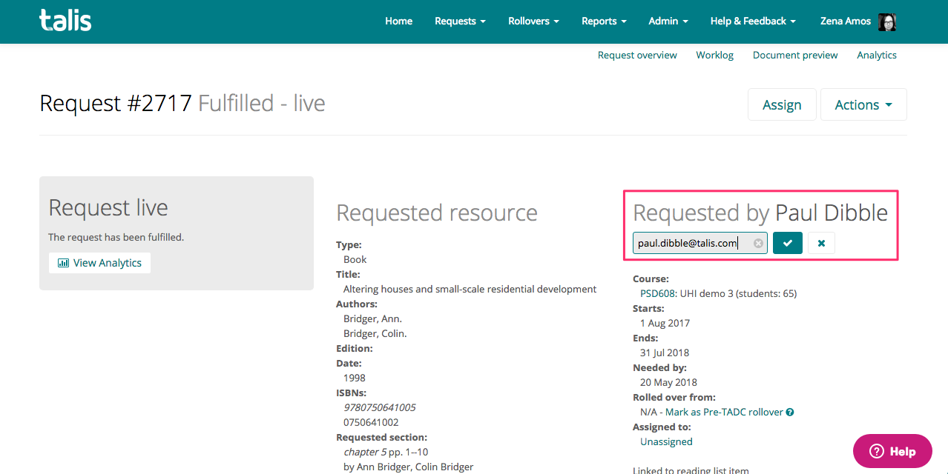Open the Reports dropdown menu
The height and width of the screenshot is (474, 948).
coord(604,21)
